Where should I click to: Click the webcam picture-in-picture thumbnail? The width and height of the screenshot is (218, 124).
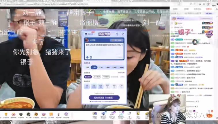tap(167, 109)
